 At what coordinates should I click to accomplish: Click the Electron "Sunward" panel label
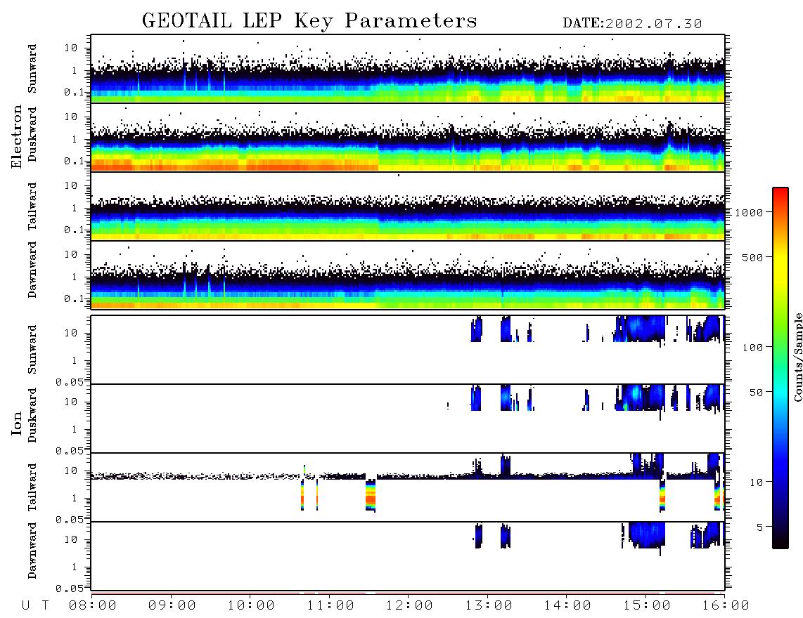(x=32, y=69)
